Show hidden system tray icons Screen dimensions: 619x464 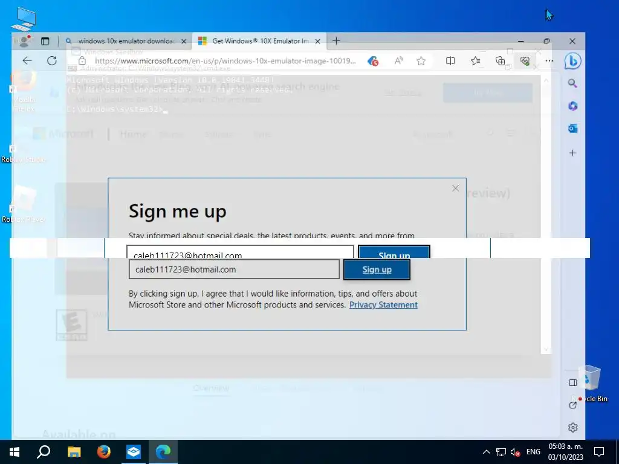click(x=487, y=452)
